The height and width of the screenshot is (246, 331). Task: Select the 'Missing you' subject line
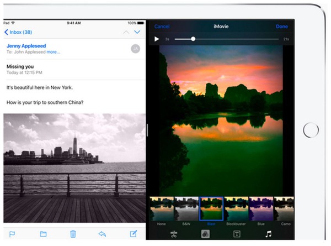20,67
